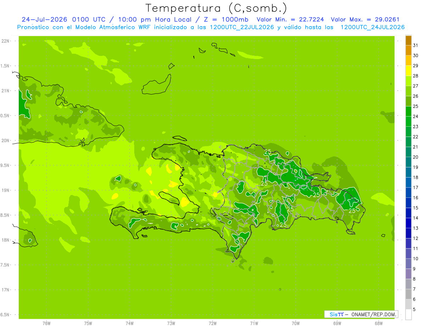Click the colorbar scale label '29'

click(415, 66)
